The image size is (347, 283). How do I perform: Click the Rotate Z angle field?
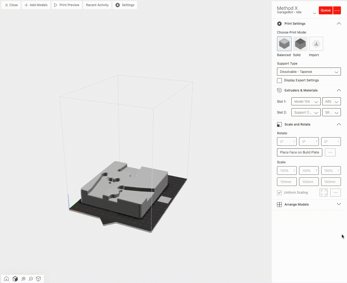point(331,141)
